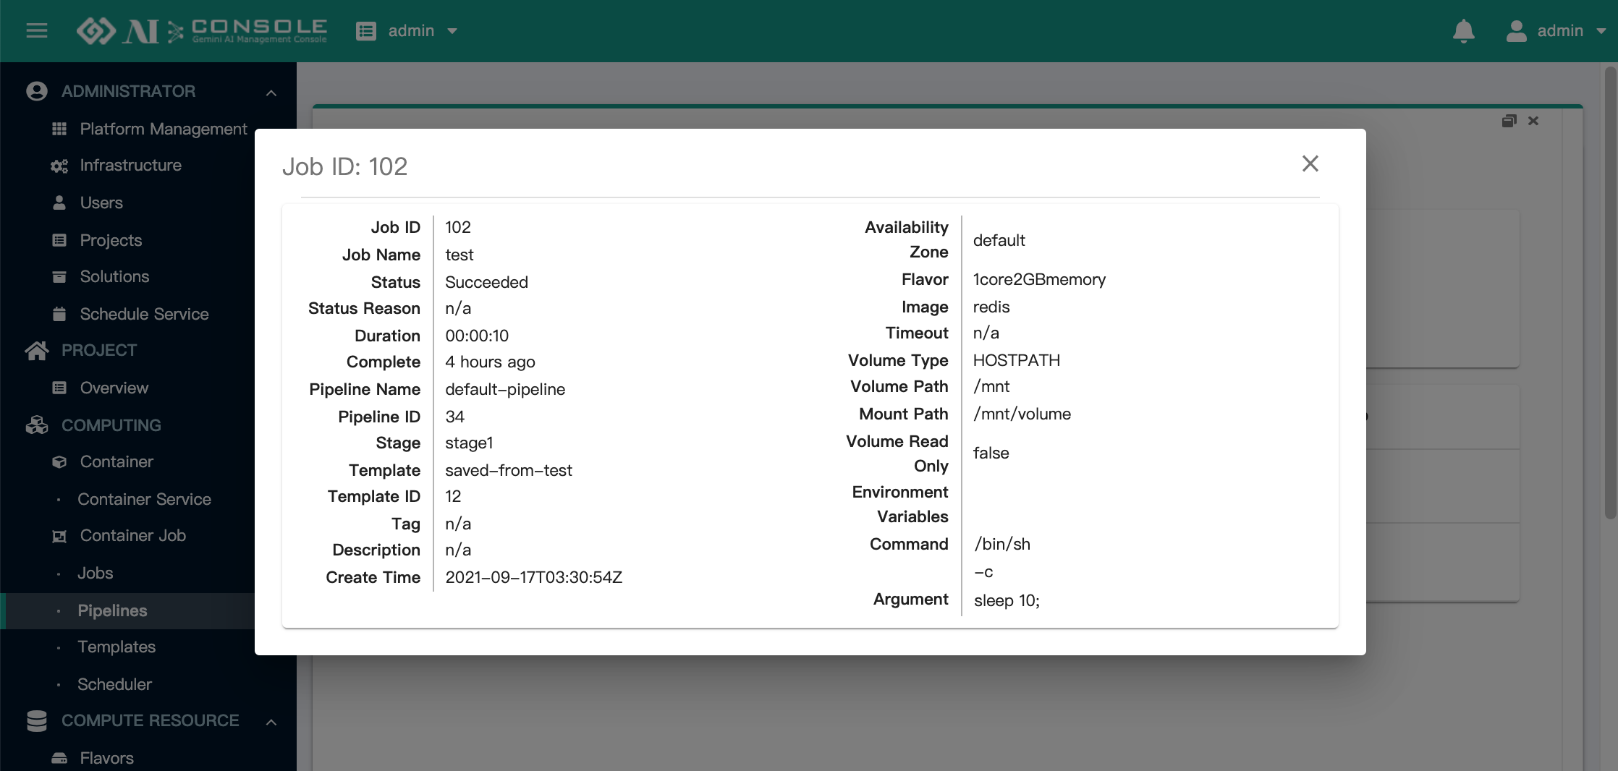Collapse the ADMINISTRATOR section chevron
Image resolution: width=1618 pixels, height=771 pixels.
pyautogui.click(x=271, y=93)
